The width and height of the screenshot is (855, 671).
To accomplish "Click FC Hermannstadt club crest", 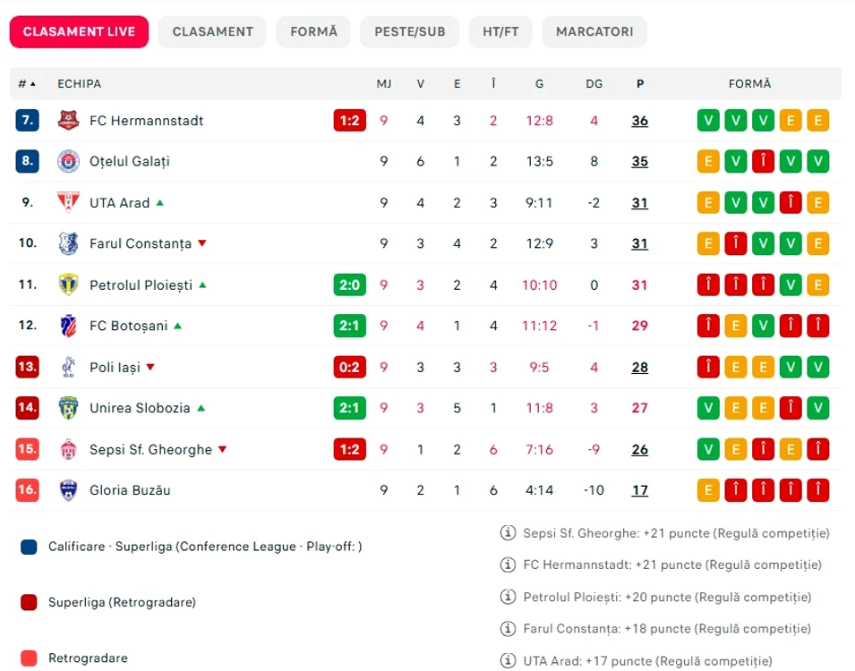I will [x=68, y=120].
